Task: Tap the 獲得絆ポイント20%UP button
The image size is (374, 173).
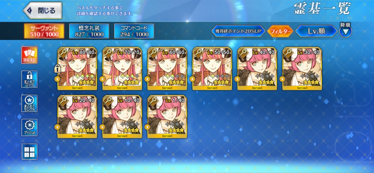Action: pyautogui.click(x=238, y=31)
